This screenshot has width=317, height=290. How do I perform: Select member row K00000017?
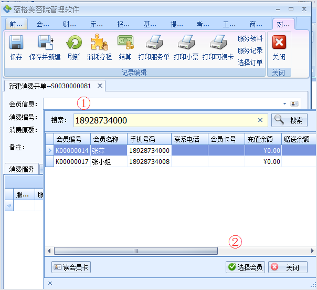tap(181, 161)
